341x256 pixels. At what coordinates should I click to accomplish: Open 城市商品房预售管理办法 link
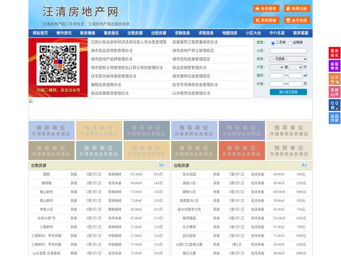(x=112, y=51)
